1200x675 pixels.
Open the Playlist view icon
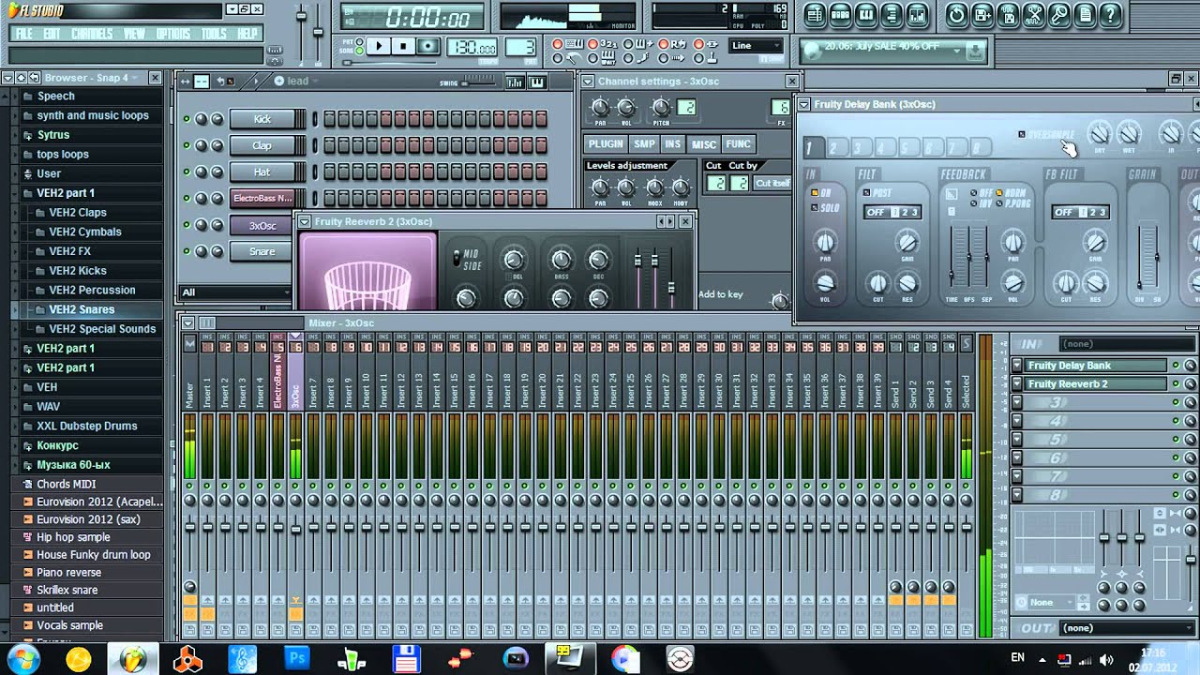814,14
